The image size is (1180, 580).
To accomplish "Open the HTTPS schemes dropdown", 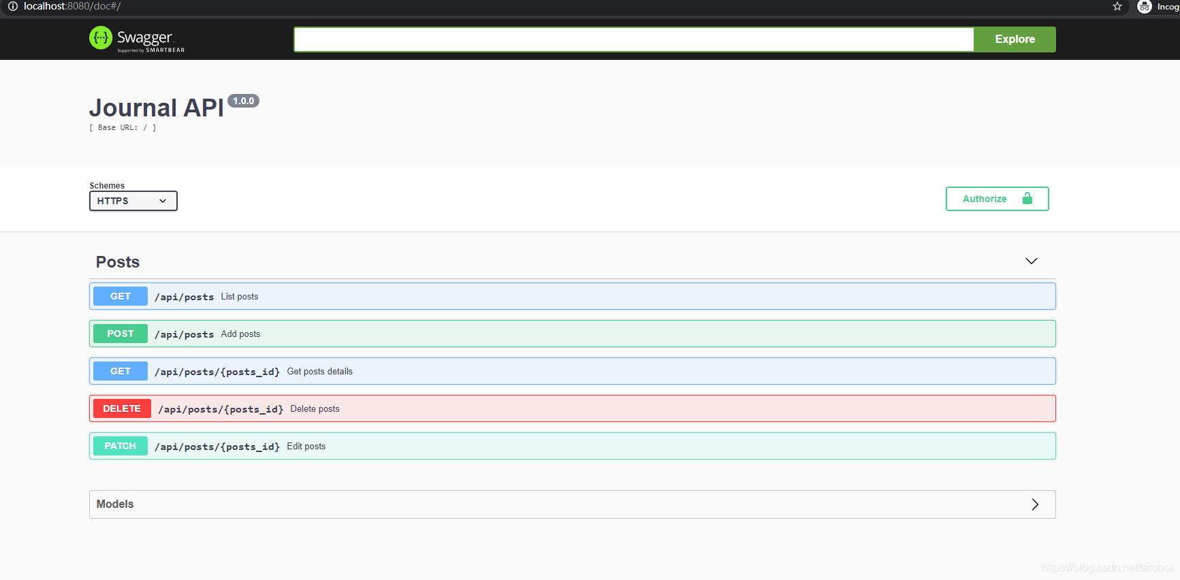I will click(133, 201).
